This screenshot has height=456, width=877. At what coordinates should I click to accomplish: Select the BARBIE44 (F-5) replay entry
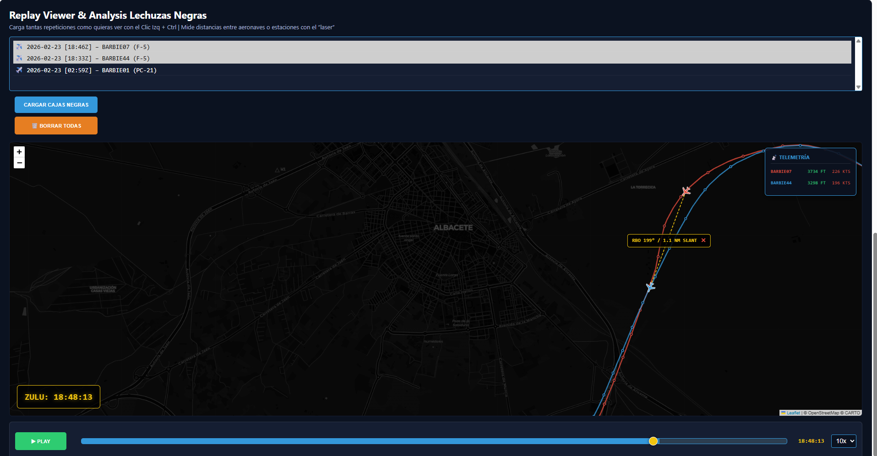(88, 59)
